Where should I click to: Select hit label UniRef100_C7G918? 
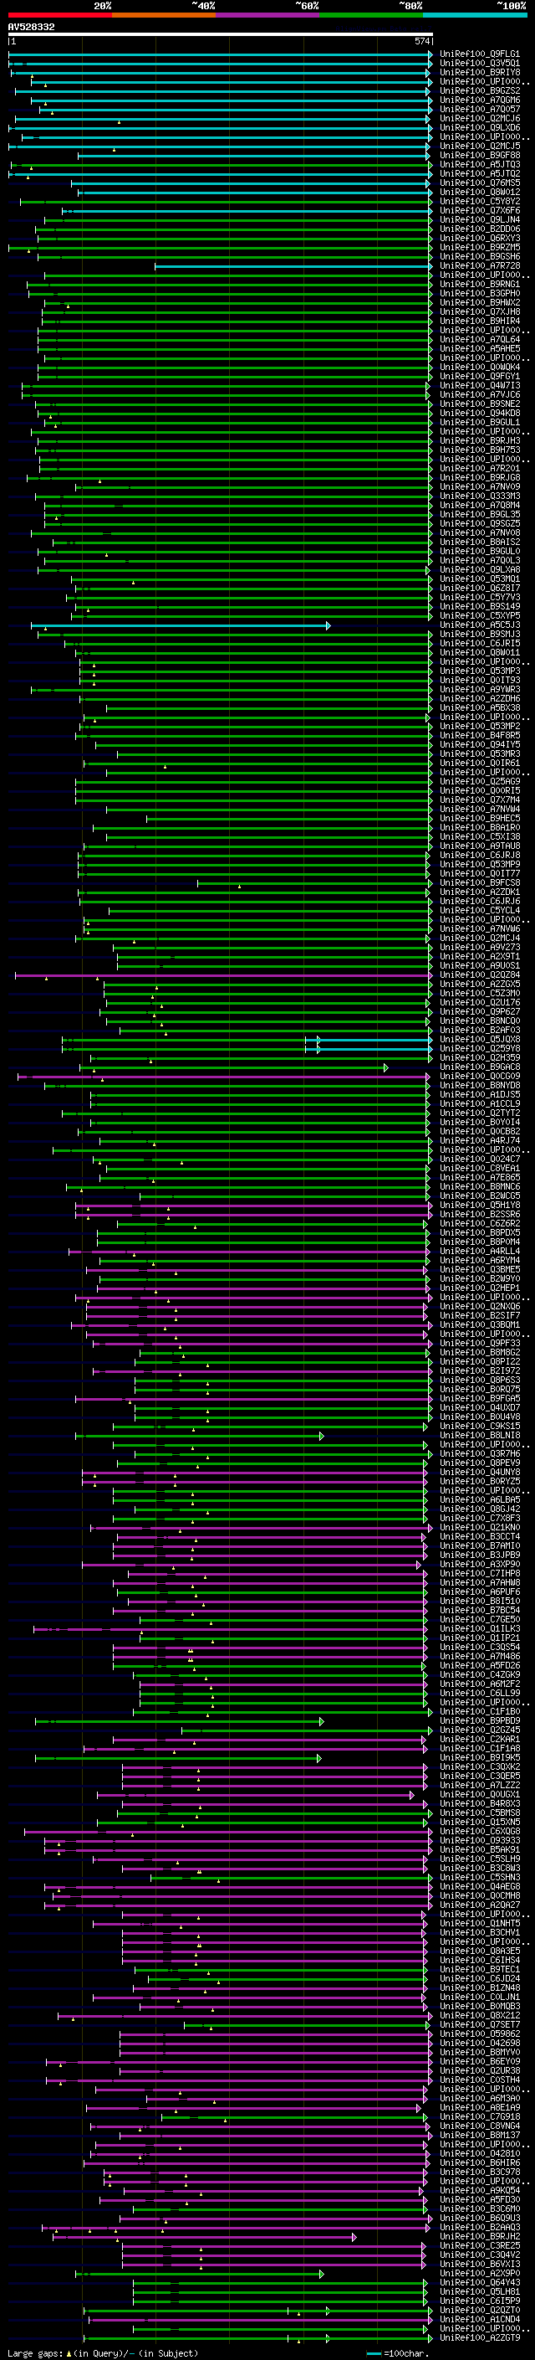480,2116
